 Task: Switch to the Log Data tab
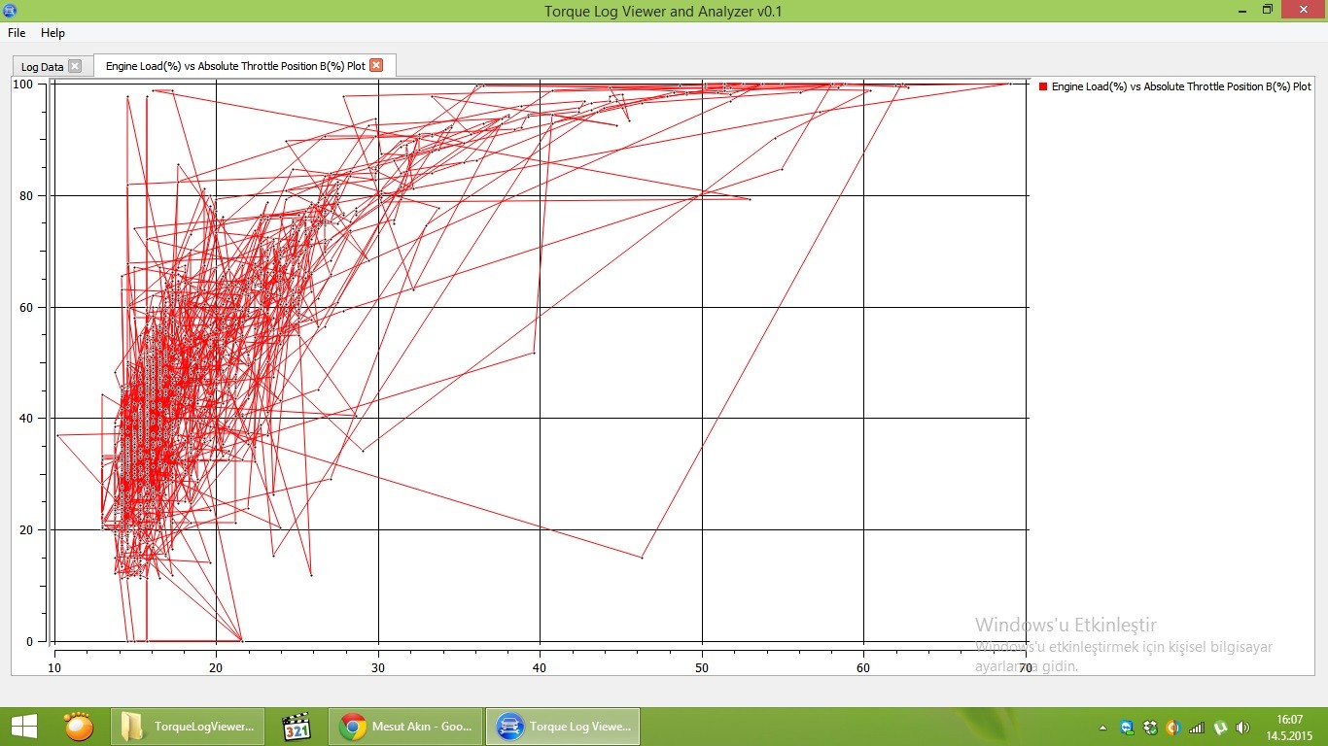(42, 67)
